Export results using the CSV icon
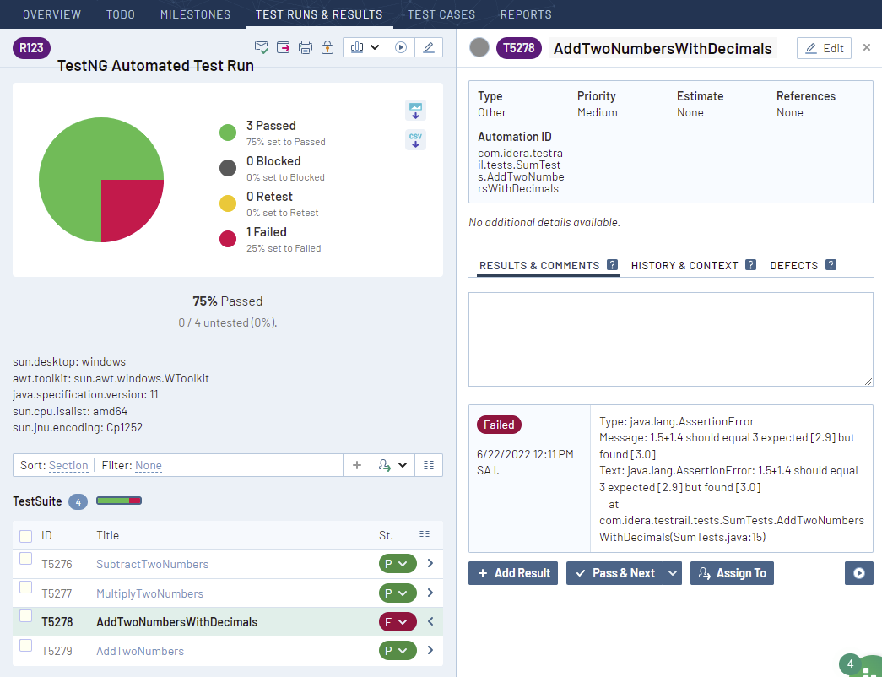This screenshot has width=882, height=677. (414, 140)
